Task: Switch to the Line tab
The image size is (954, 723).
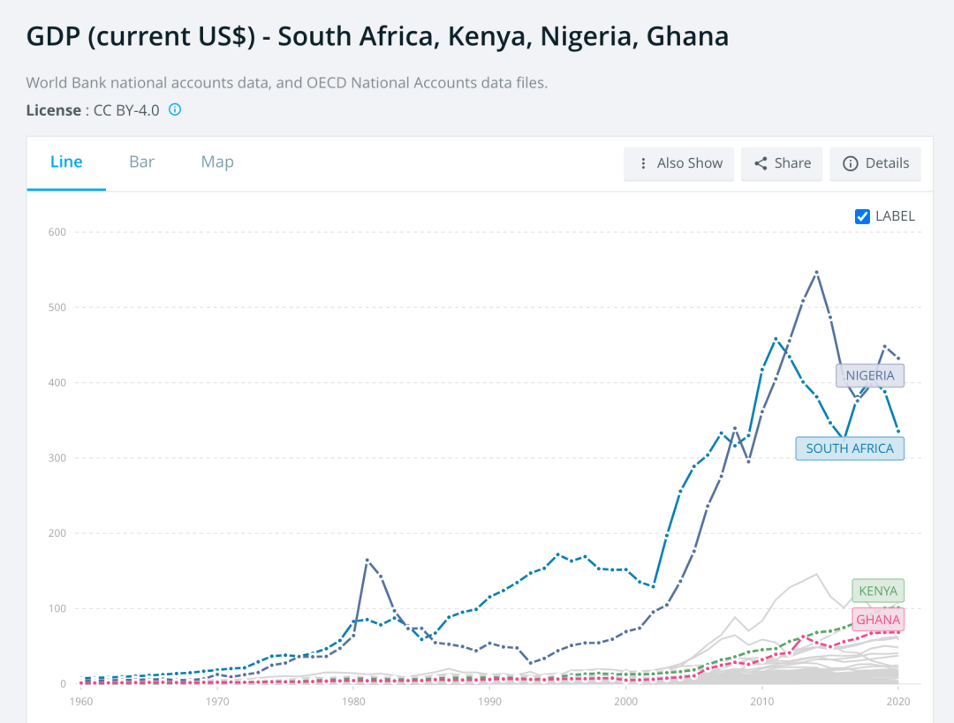Action: point(66,162)
